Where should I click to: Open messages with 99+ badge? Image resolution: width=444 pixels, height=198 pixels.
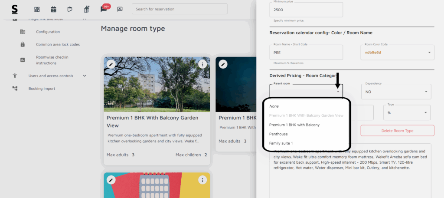(104, 9)
